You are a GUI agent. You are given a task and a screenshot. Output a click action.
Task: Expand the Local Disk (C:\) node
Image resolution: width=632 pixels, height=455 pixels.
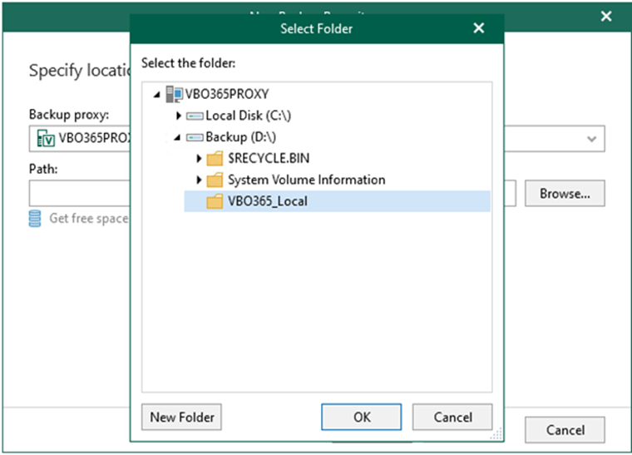click(x=179, y=116)
